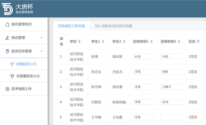Click serial number 5 in fifth row
The height and width of the screenshot is (125, 206).
coord(61,117)
